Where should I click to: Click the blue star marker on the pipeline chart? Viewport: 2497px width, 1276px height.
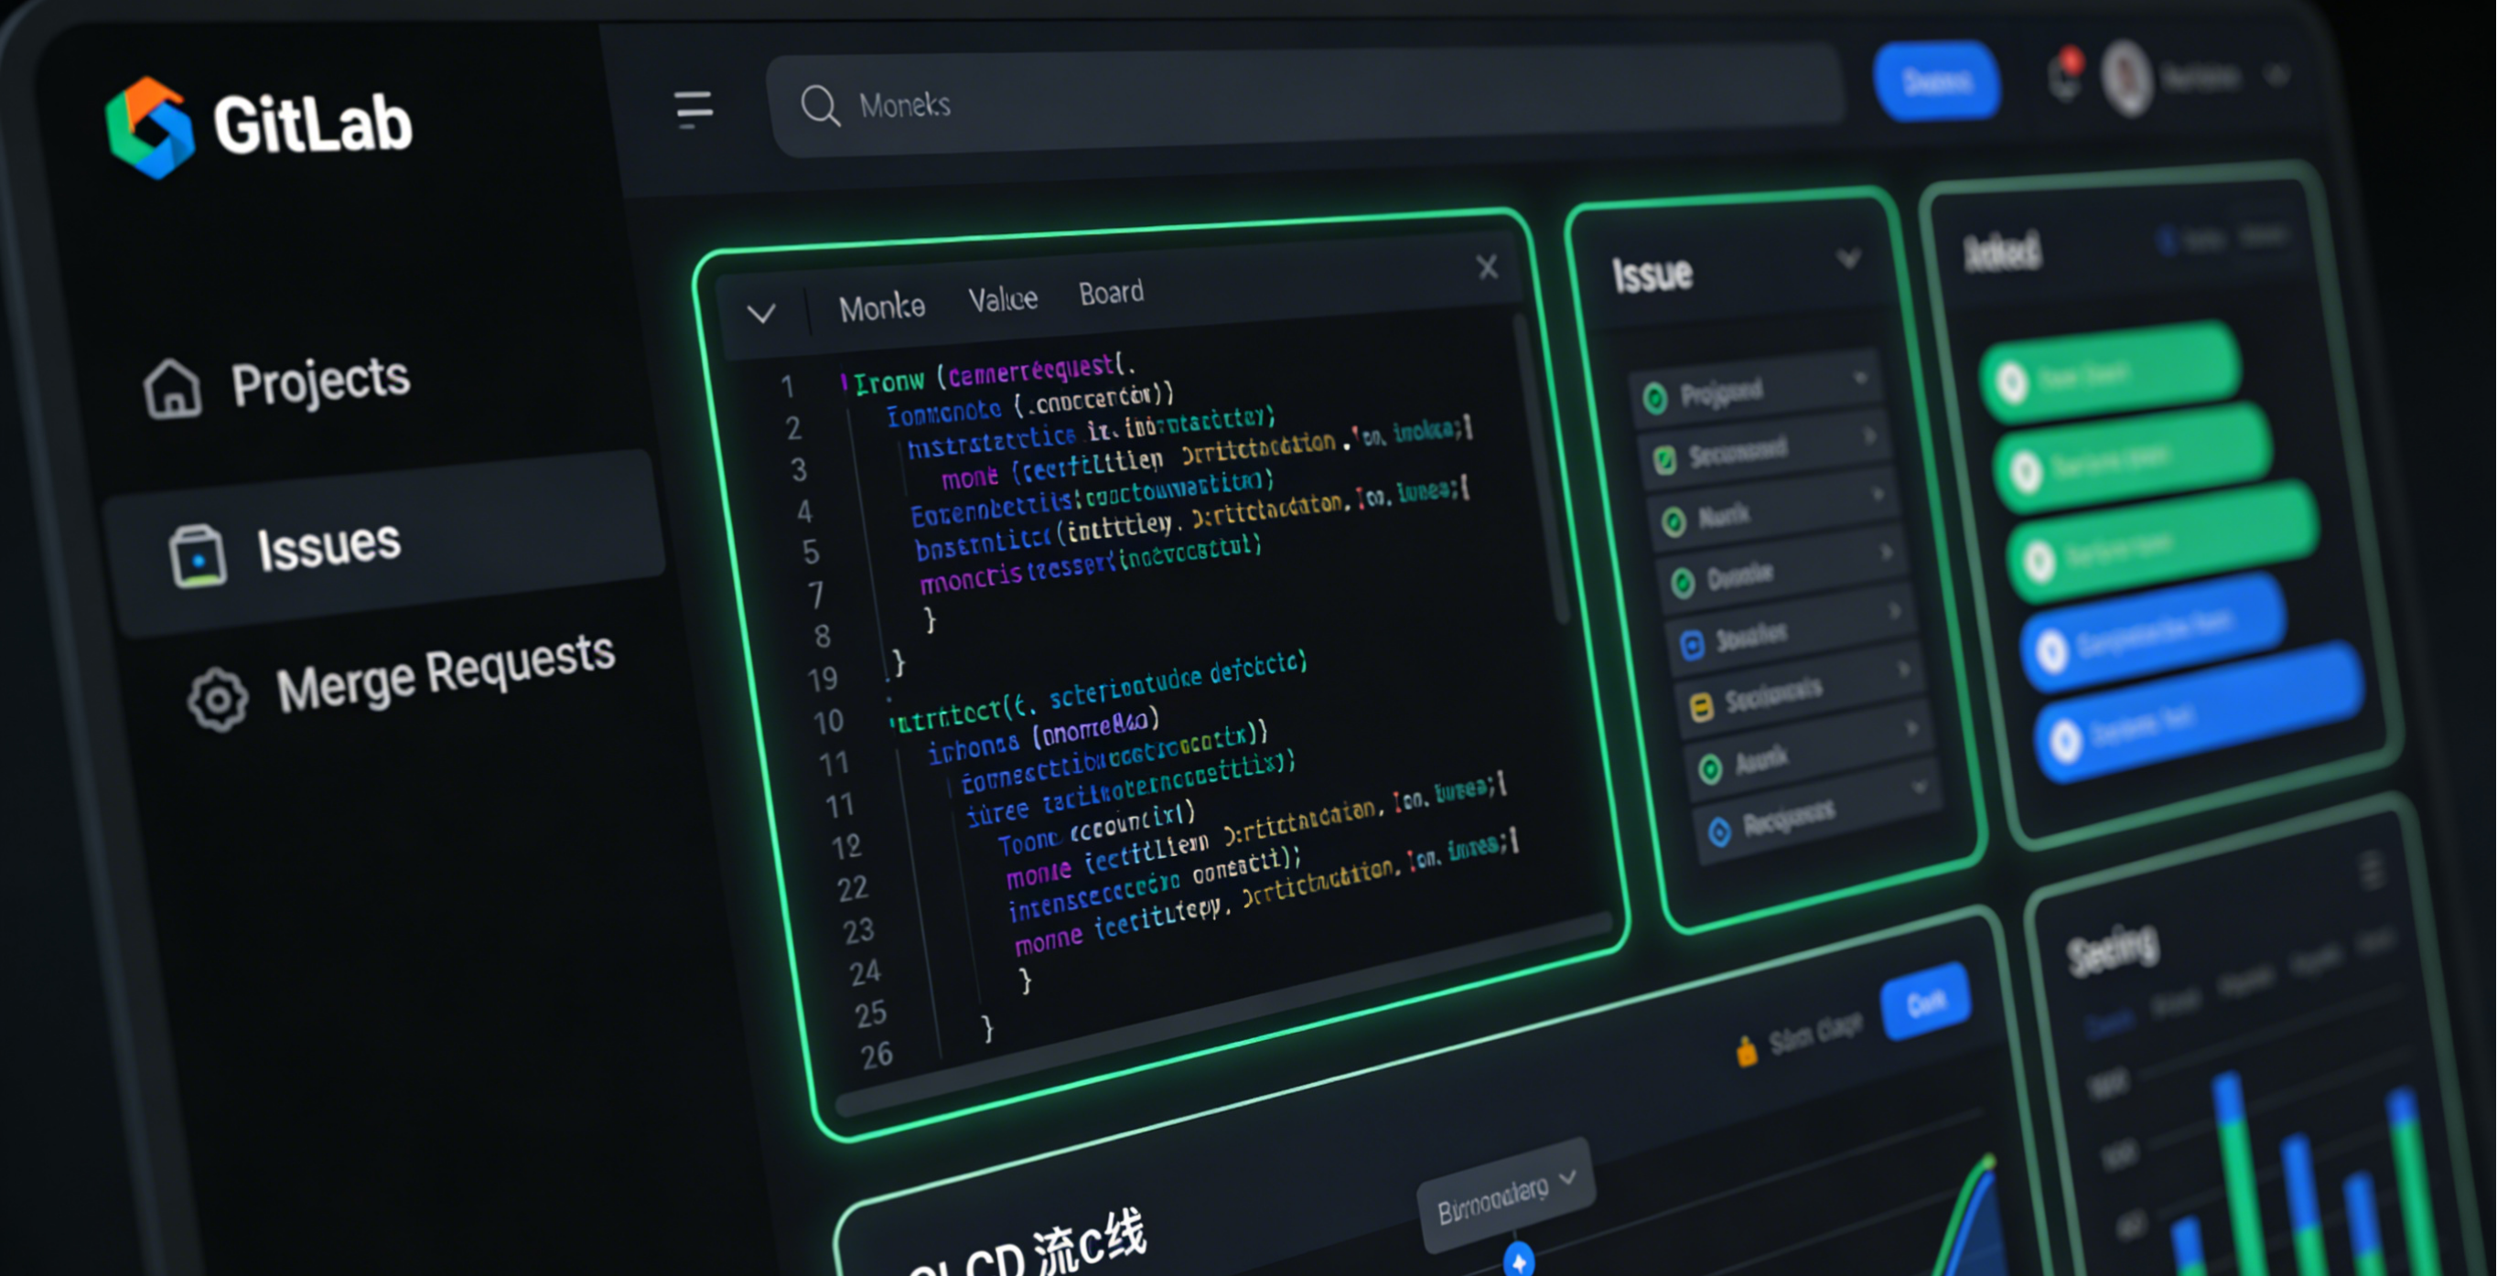pos(1519,1260)
